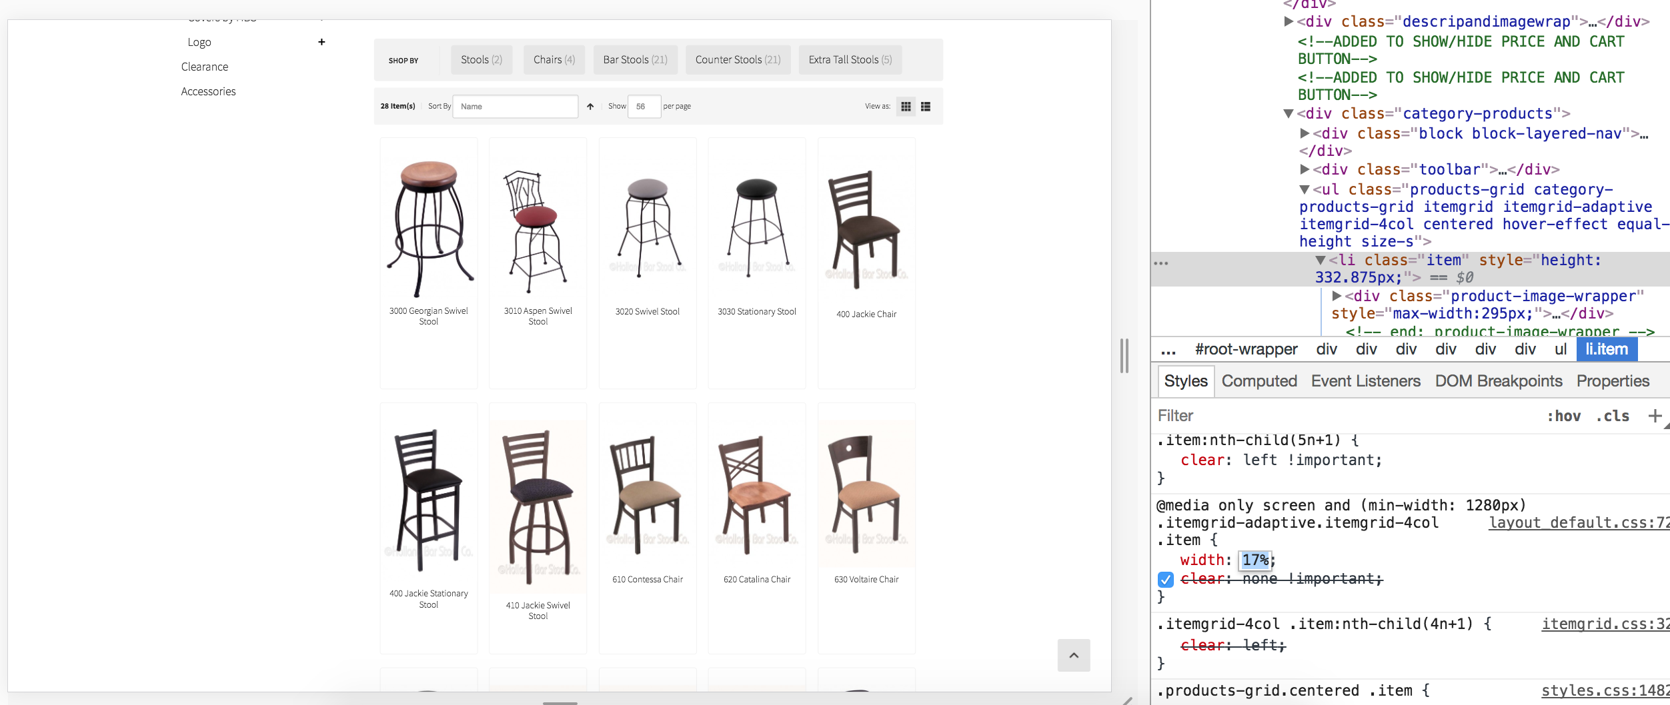Expand hidden breadcrumb ellipsis in DevTools bar

(1166, 349)
